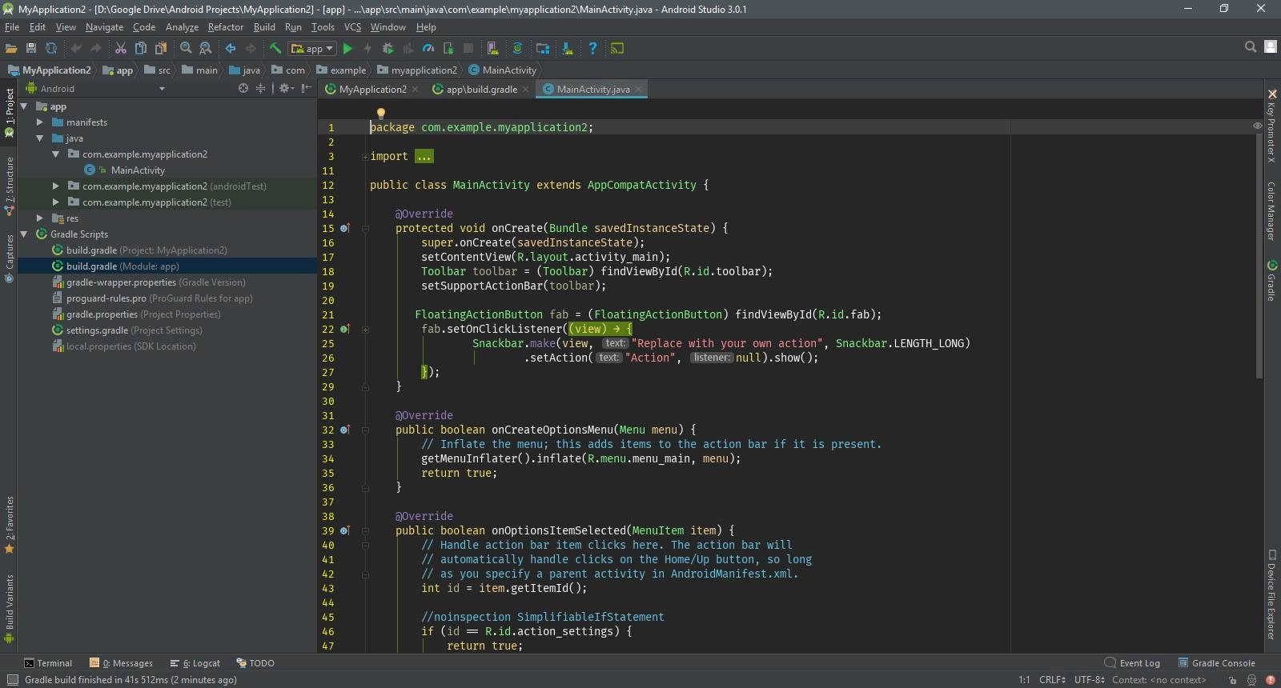
Task: Open the Project panel settings gear
Action: coord(285,89)
